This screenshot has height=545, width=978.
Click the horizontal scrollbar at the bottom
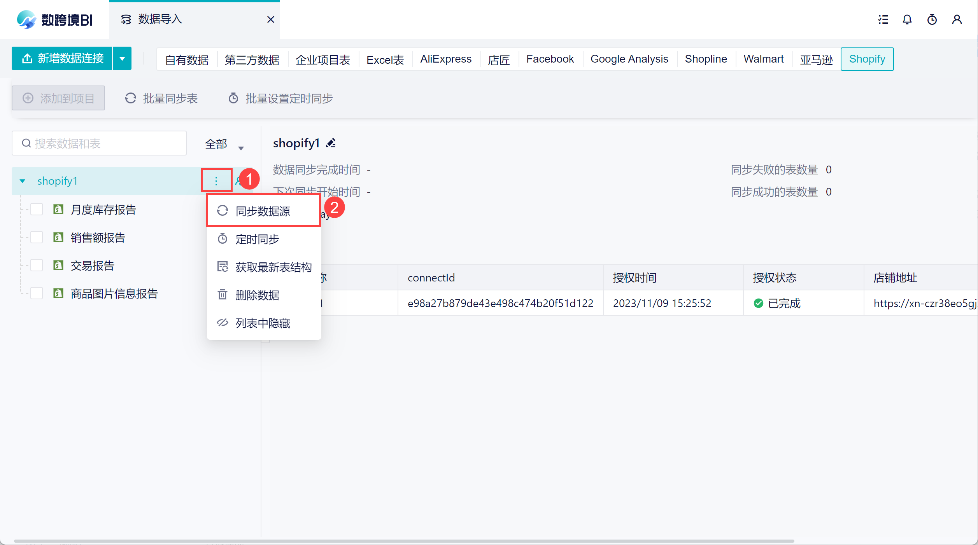click(x=404, y=541)
